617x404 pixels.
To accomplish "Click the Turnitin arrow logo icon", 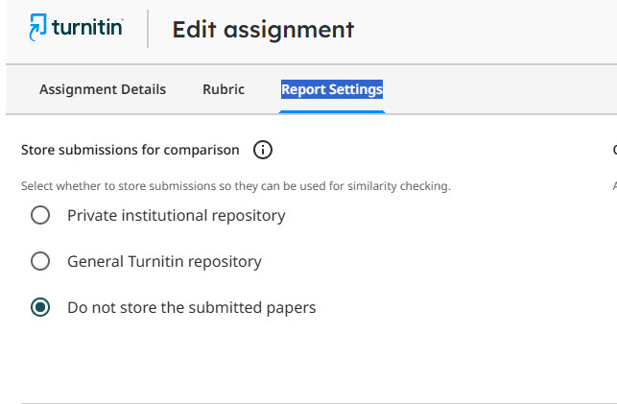I will pos(38,29).
